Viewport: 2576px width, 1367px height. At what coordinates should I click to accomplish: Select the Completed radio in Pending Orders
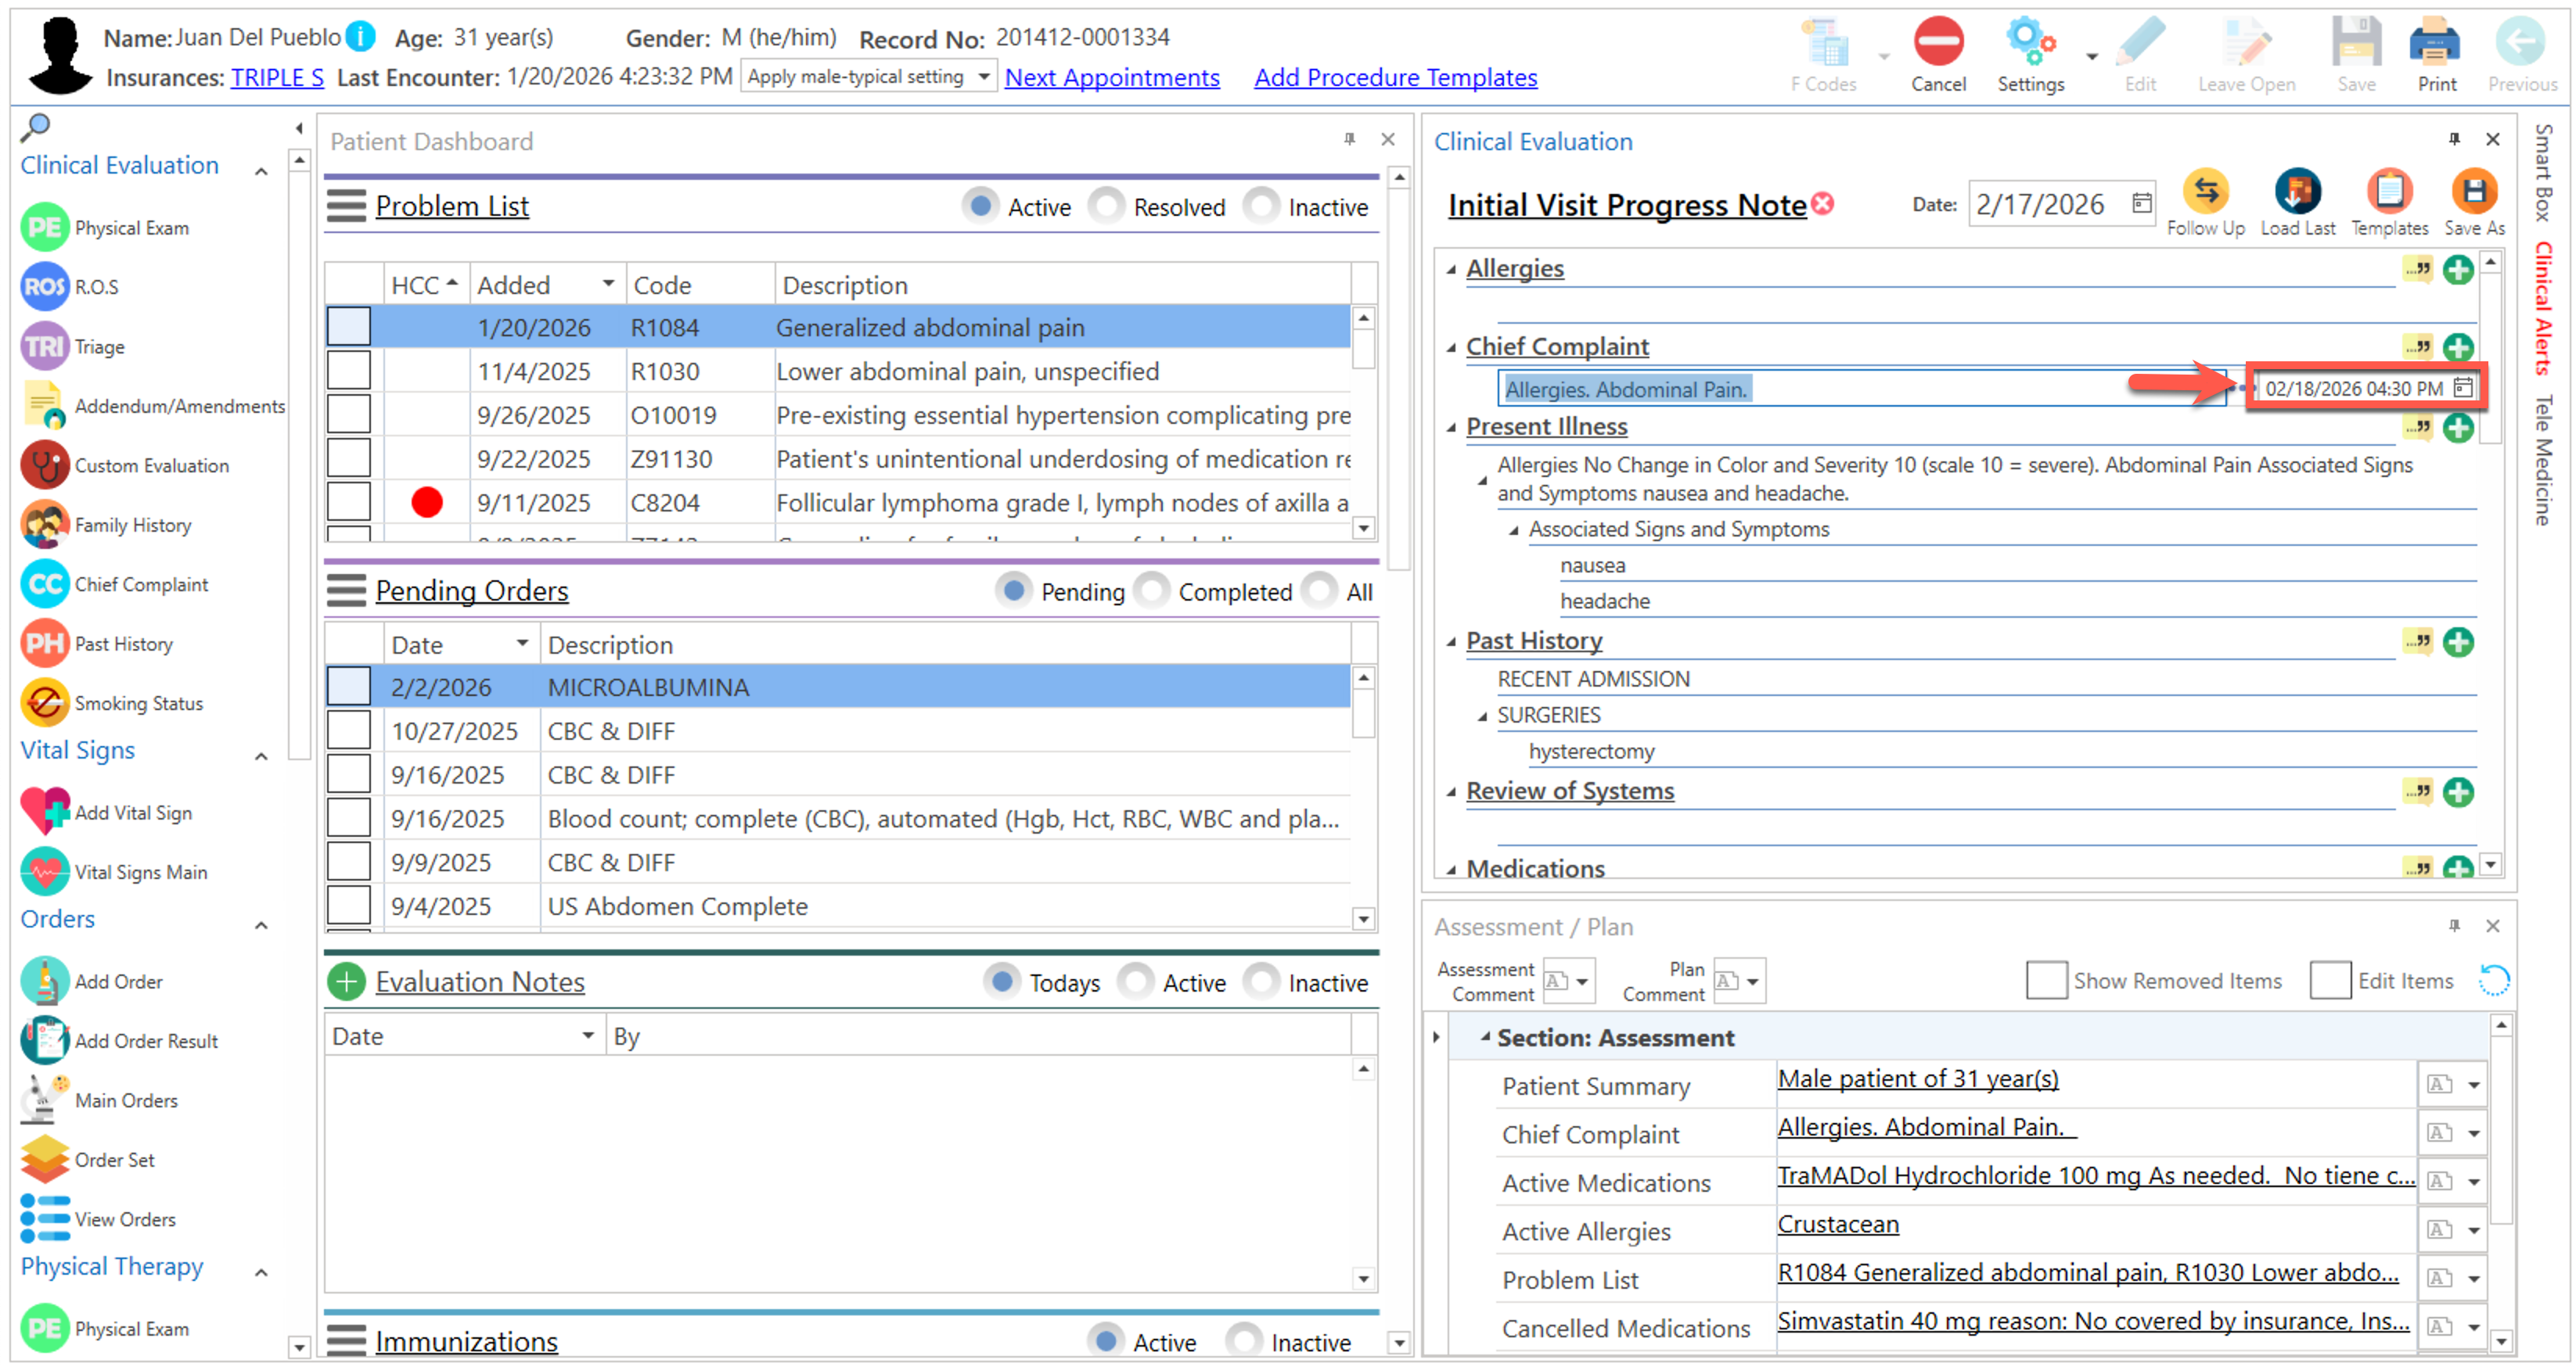[1151, 591]
